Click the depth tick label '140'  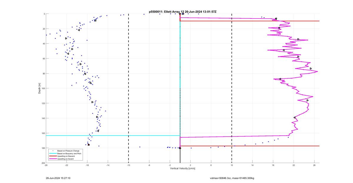point(43,118)
